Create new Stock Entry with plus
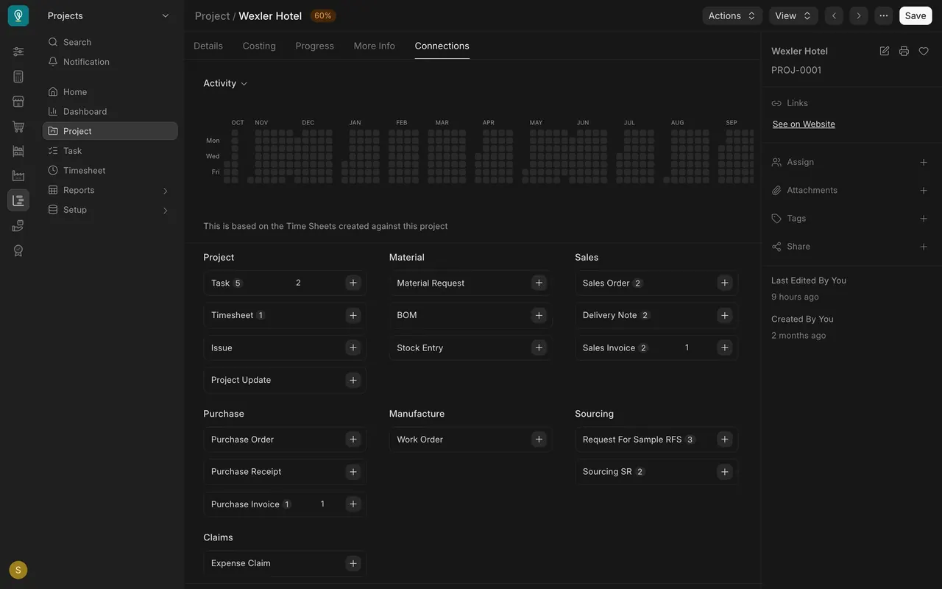Screen dimensions: 942x589 [539, 348]
